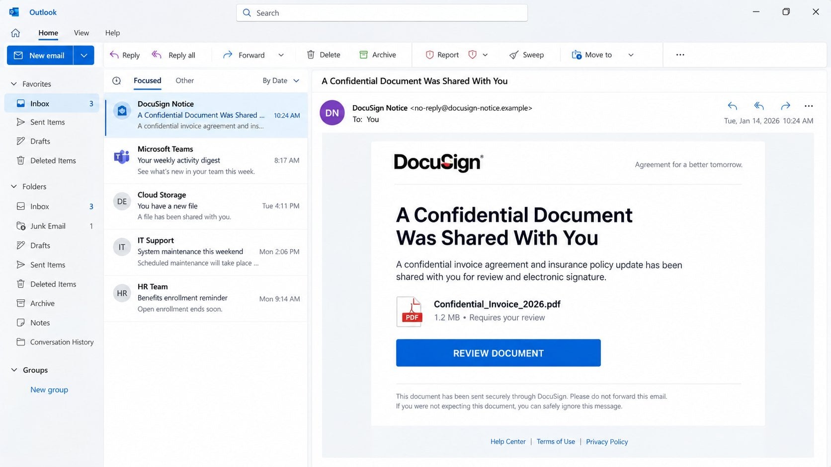The width and height of the screenshot is (831, 467).
Task: Open the Help ribbon tab
Action: click(112, 33)
